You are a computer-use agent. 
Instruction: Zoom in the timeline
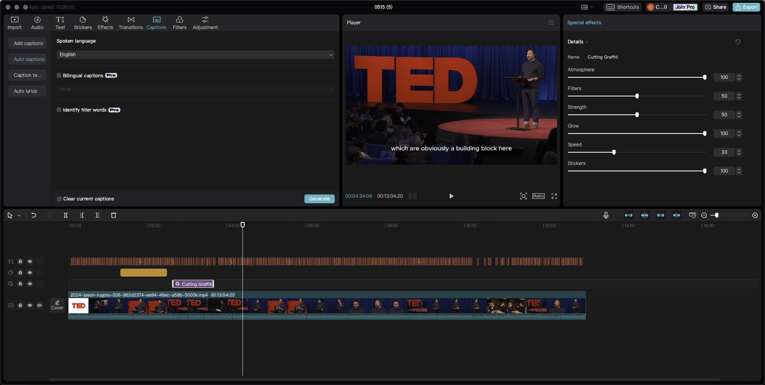click(x=755, y=215)
